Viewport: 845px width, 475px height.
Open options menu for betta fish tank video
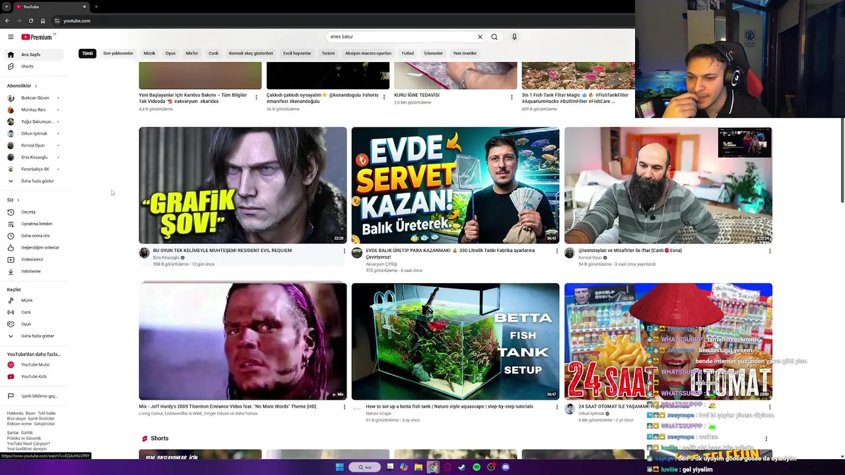coord(557,407)
